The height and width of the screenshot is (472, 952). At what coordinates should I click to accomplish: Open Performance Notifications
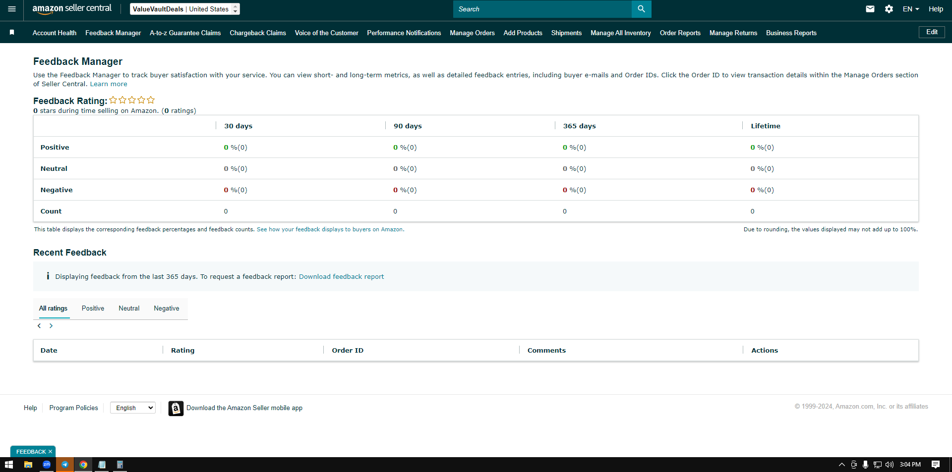pyautogui.click(x=404, y=33)
